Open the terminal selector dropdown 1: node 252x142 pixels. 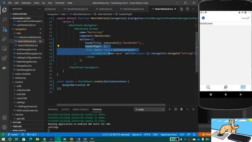click(x=150, y=110)
